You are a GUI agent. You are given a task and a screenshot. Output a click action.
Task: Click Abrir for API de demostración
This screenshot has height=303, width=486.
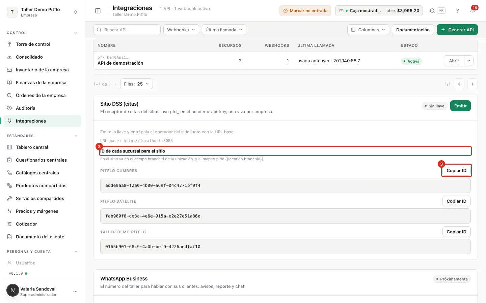point(454,61)
